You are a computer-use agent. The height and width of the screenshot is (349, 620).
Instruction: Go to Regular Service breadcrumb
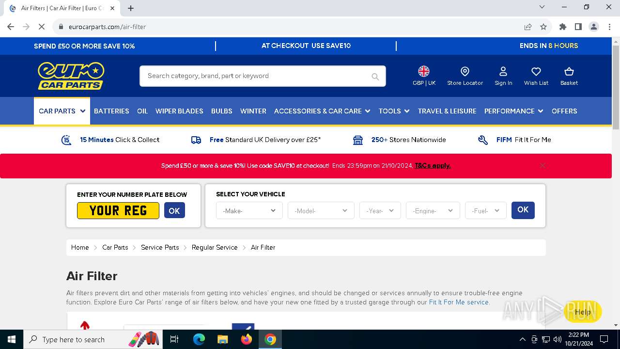pyautogui.click(x=215, y=247)
